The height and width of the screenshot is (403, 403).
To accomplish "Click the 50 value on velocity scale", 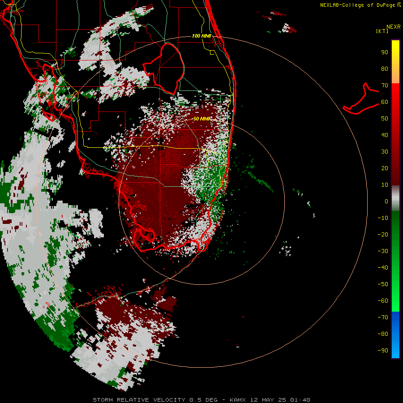I will [385, 119].
